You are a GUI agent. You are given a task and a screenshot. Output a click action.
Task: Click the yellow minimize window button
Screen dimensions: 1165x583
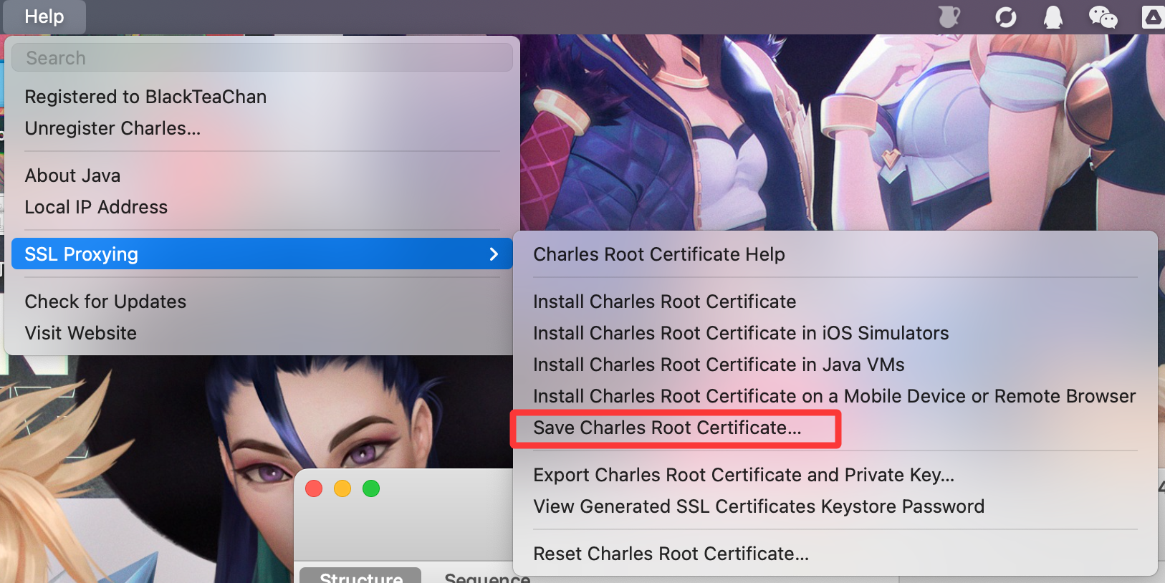(x=342, y=488)
